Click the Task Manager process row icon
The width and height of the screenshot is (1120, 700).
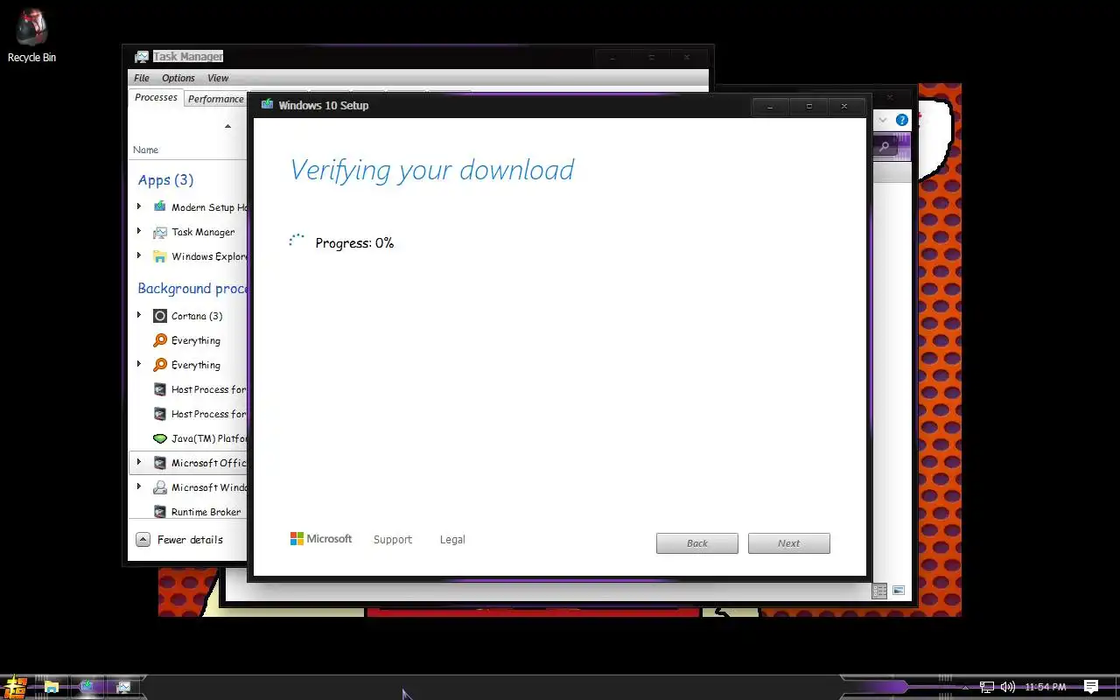pyautogui.click(x=159, y=232)
